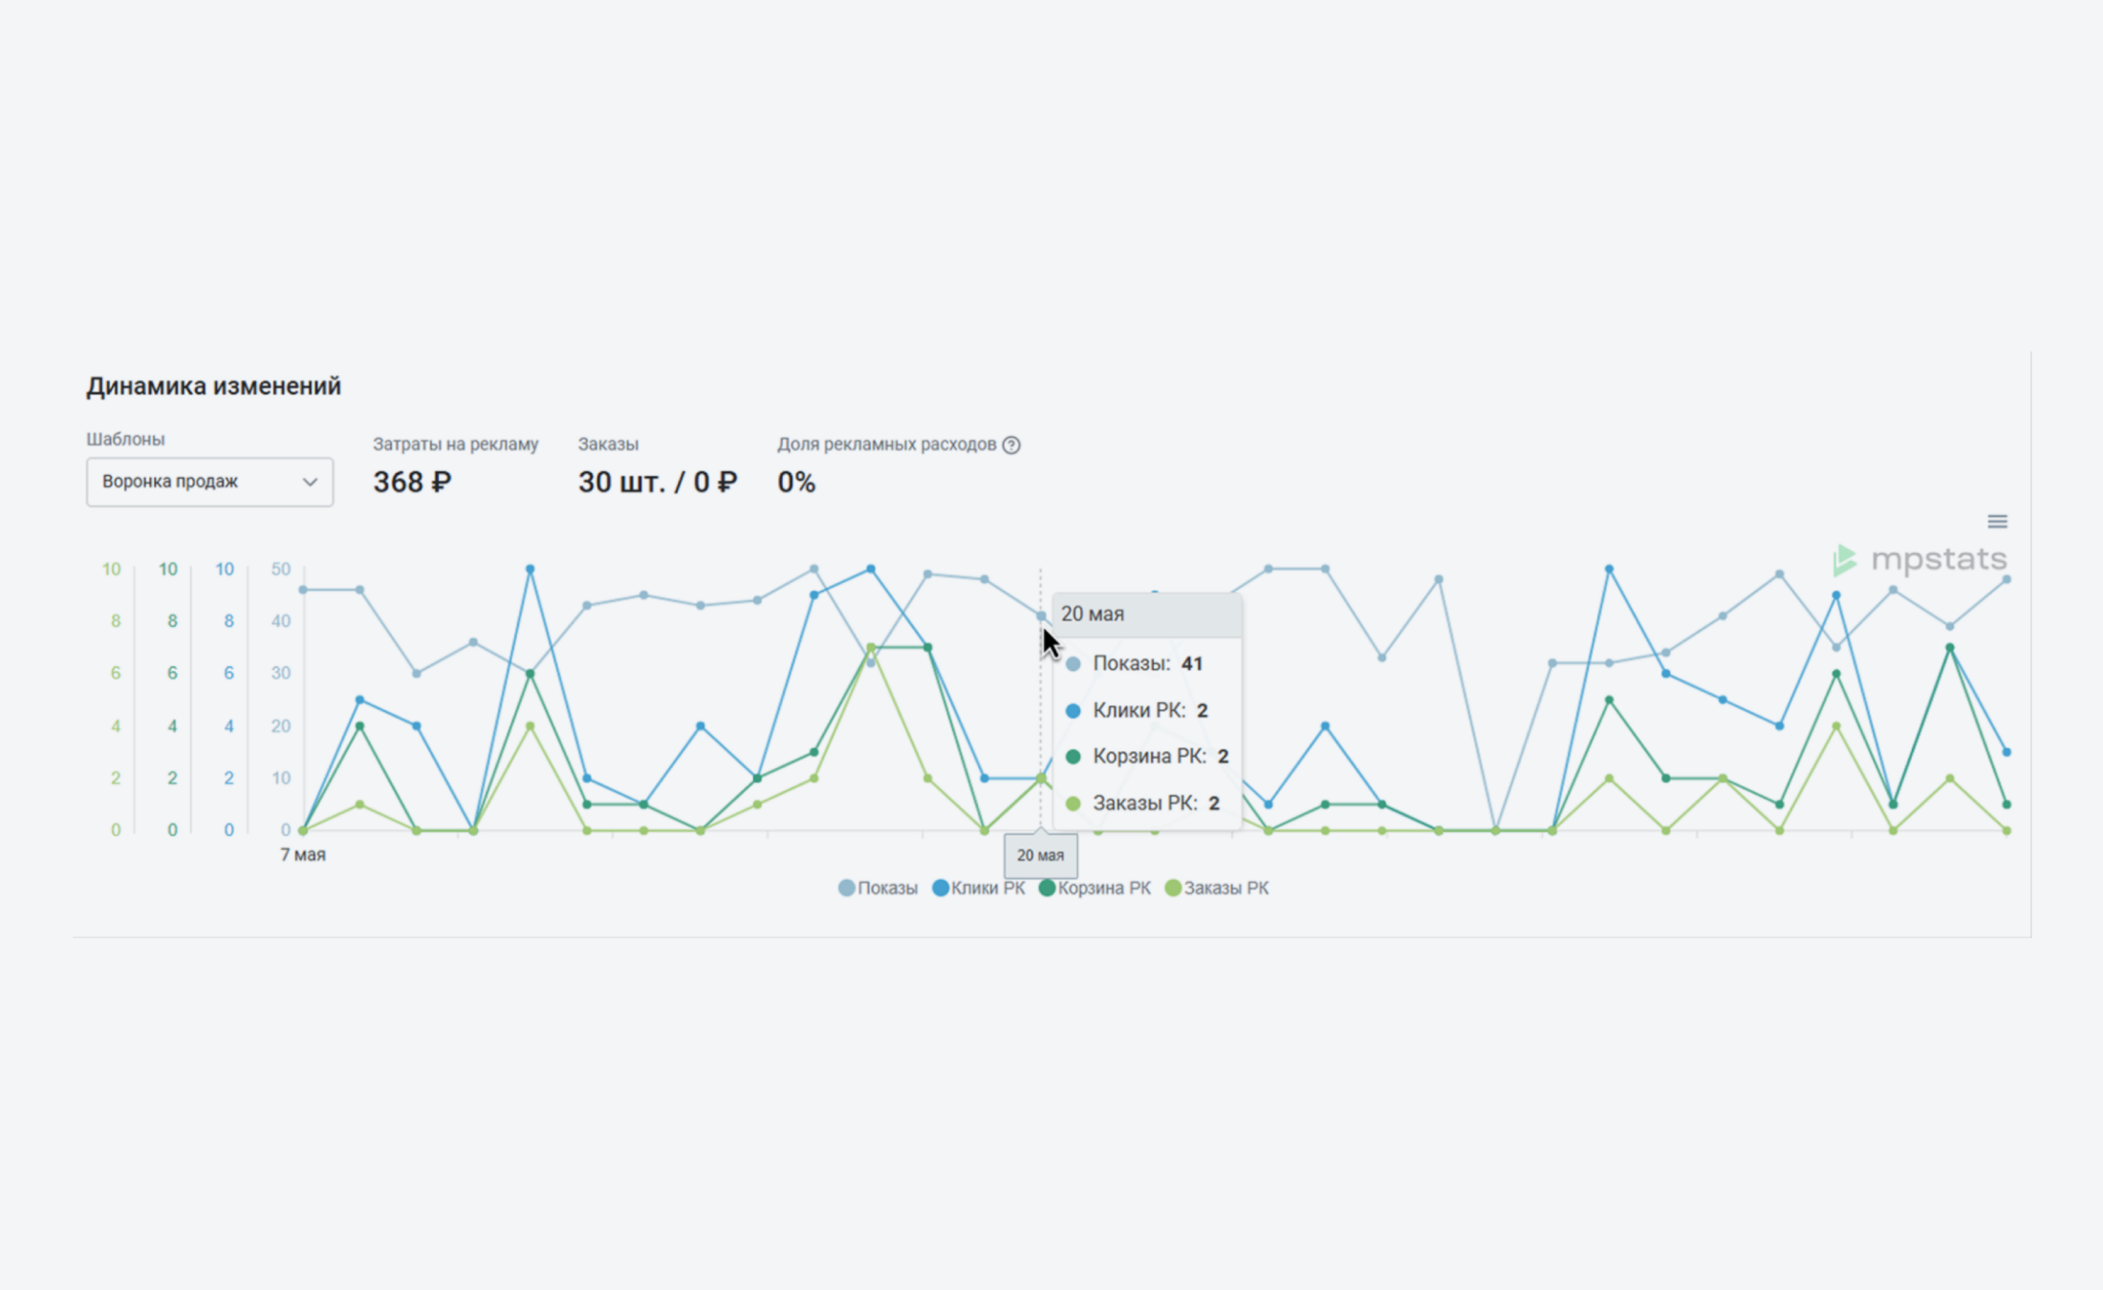Click the Корзина РК legend color marker

coord(1047,889)
